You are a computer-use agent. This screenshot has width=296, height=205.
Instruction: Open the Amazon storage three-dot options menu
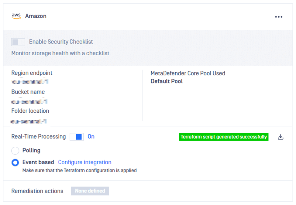coord(279,17)
